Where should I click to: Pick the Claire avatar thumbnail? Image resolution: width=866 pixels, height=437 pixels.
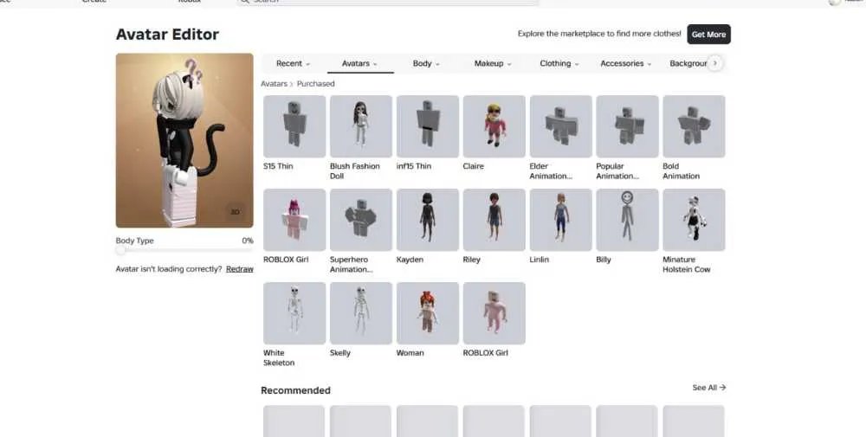pyautogui.click(x=494, y=126)
